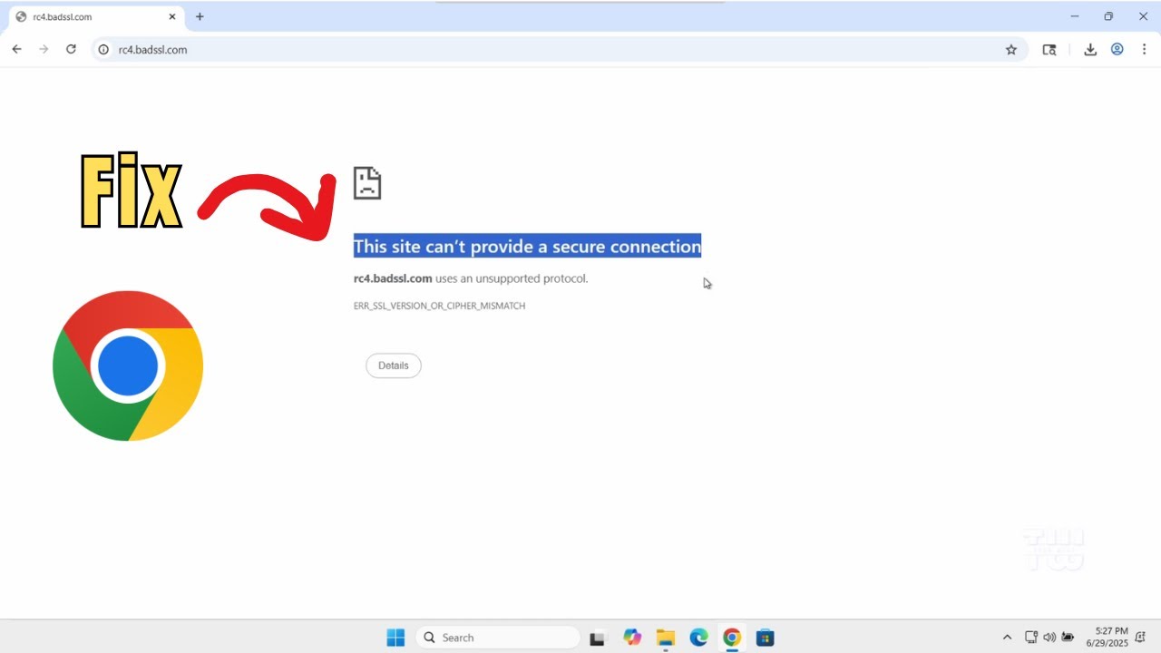Switch to Chrome on the taskbar
1161x653 pixels.
tap(732, 638)
